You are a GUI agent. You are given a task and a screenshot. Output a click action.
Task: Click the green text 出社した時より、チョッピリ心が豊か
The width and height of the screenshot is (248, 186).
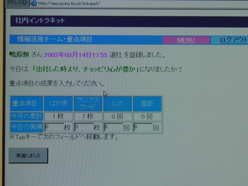pos(85,69)
